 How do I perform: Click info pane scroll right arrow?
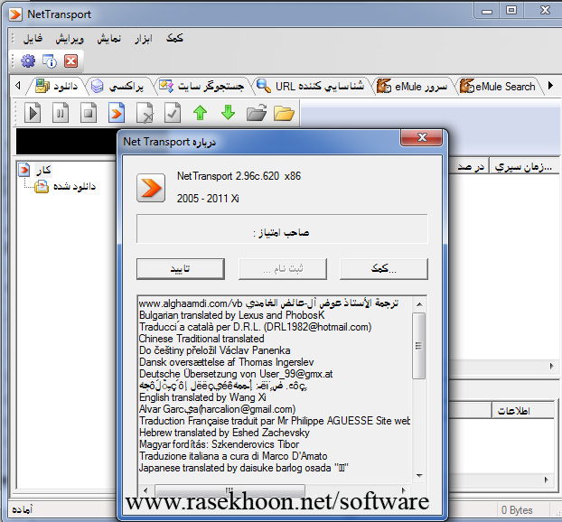(x=547, y=480)
